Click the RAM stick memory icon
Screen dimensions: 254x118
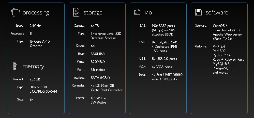(x=15, y=66)
